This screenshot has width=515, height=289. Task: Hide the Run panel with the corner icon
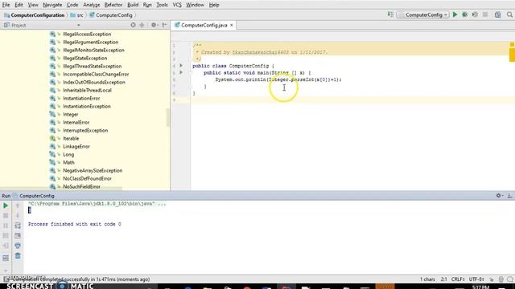click(509, 196)
